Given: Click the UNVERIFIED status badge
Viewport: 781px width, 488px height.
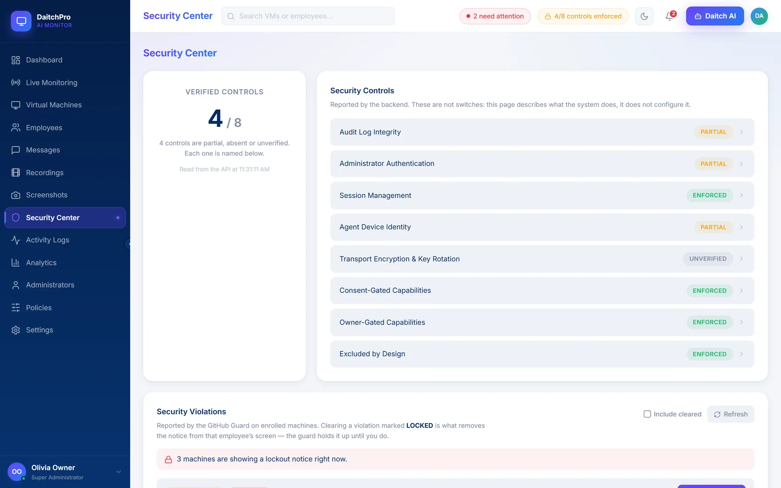Looking at the screenshot, I should point(708,259).
